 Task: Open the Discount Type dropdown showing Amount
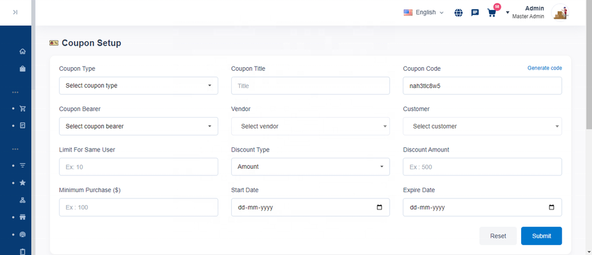point(310,167)
